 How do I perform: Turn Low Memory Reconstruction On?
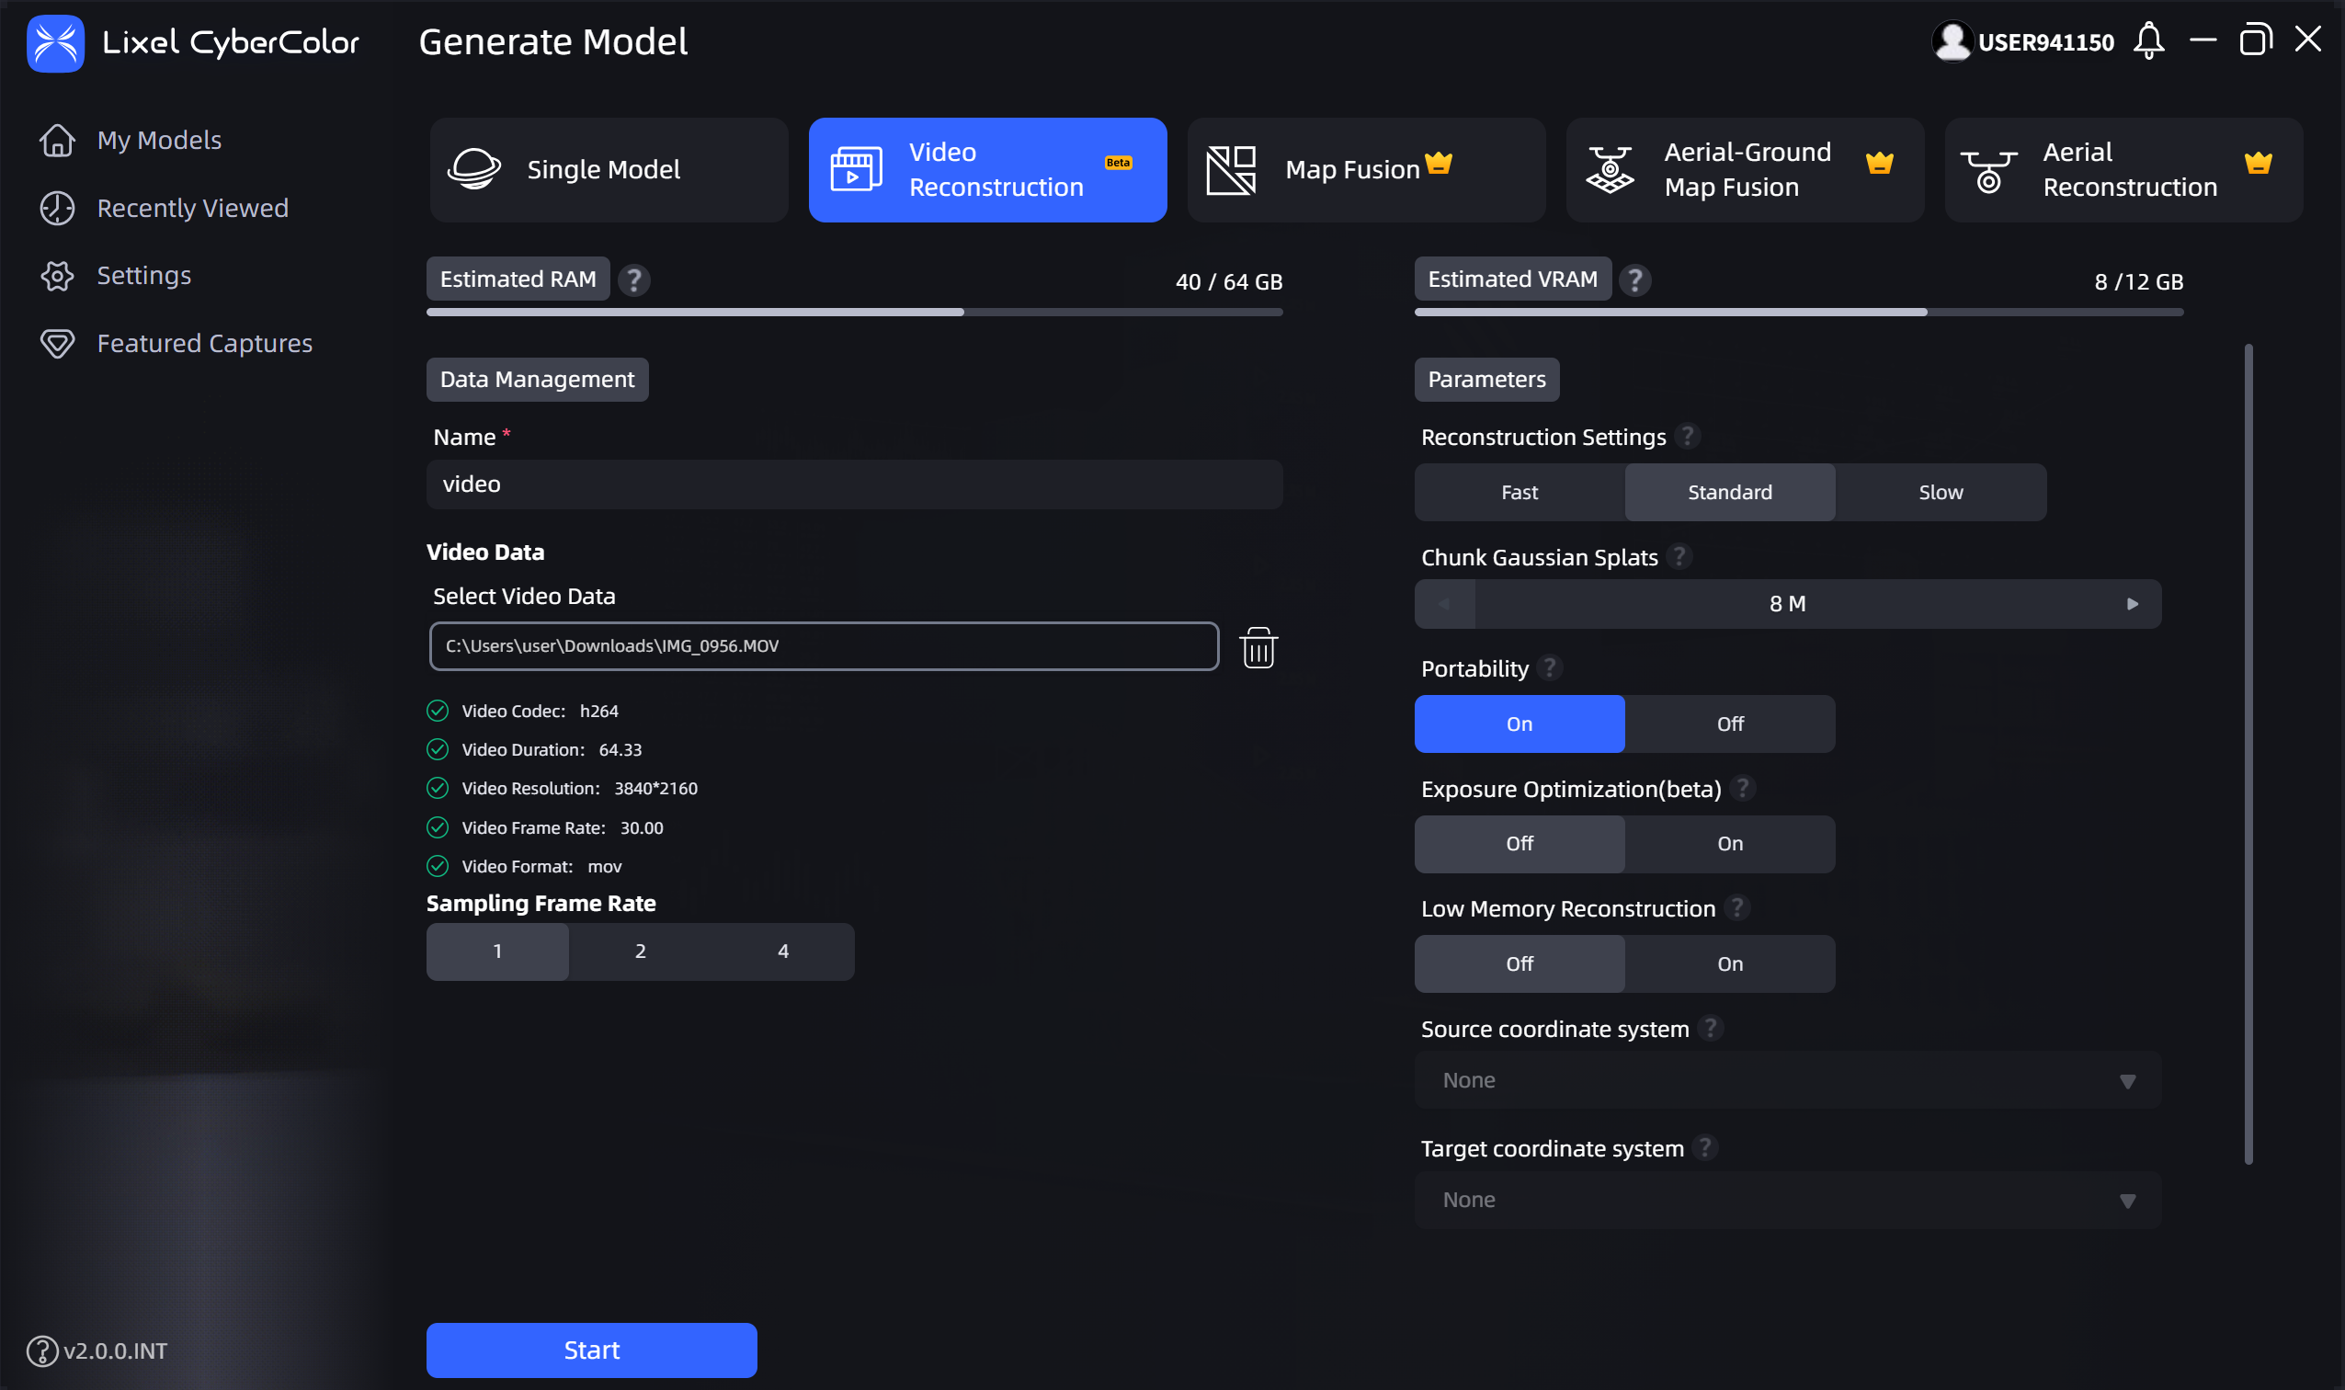pos(1730,963)
